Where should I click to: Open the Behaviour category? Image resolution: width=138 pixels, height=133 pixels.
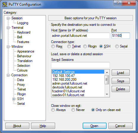click(x=24, y=56)
